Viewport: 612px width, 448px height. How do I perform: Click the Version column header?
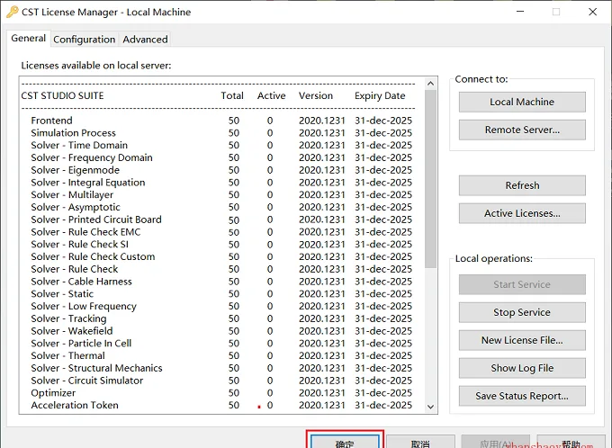pyautogui.click(x=316, y=96)
